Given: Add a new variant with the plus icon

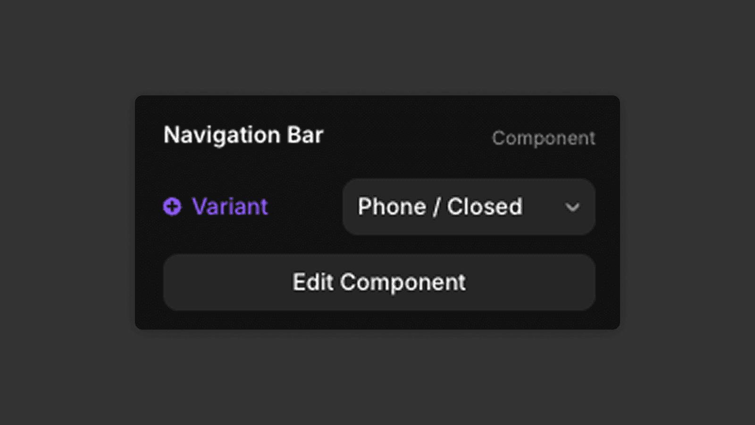Looking at the screenshot, I should point(172,206).
